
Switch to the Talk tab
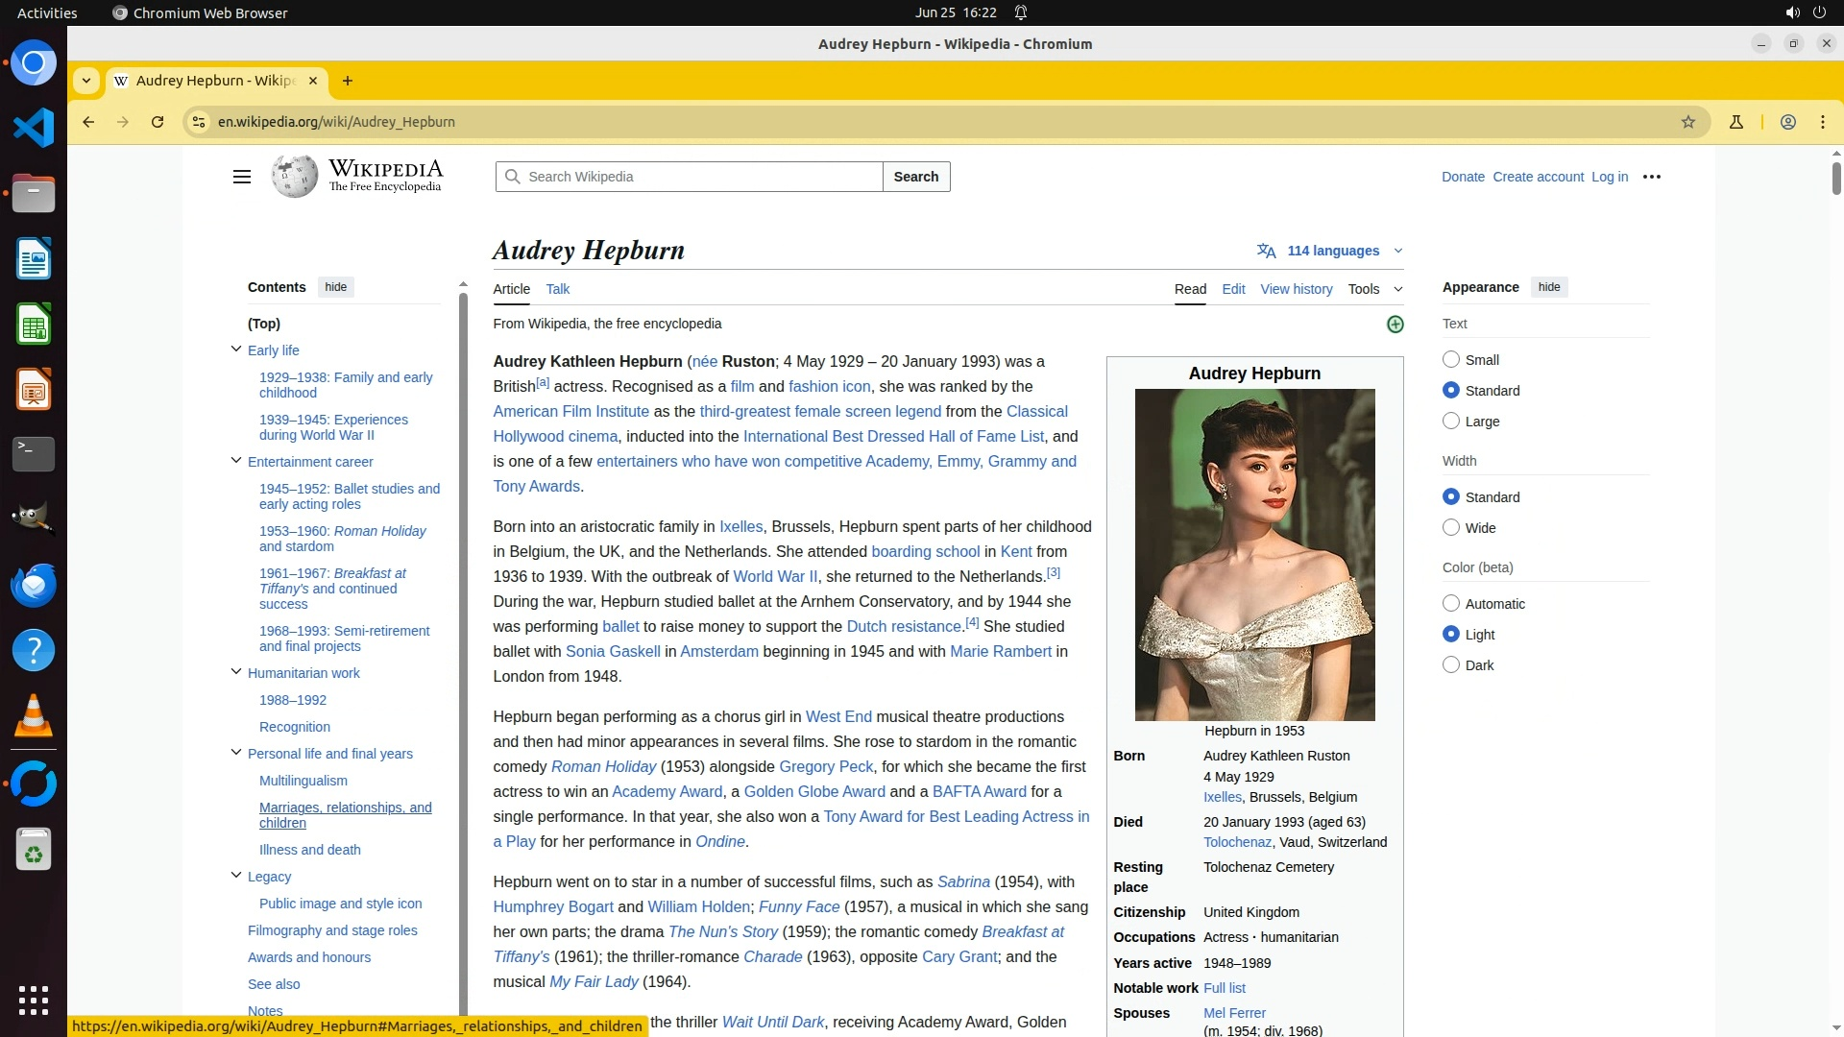click(x=557, y=289)
